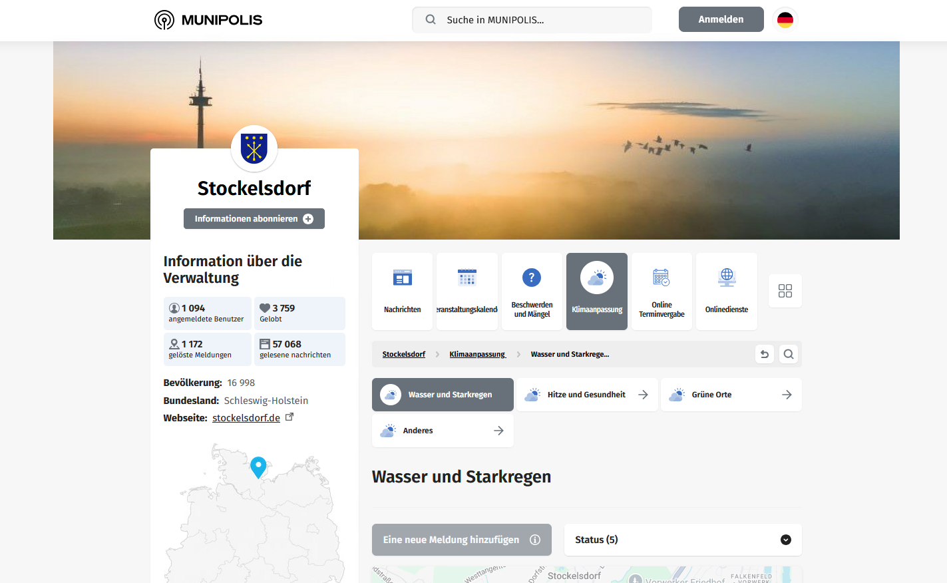
Task: Open the Online Terminvergabe tile
Action: tap(662, 291)
